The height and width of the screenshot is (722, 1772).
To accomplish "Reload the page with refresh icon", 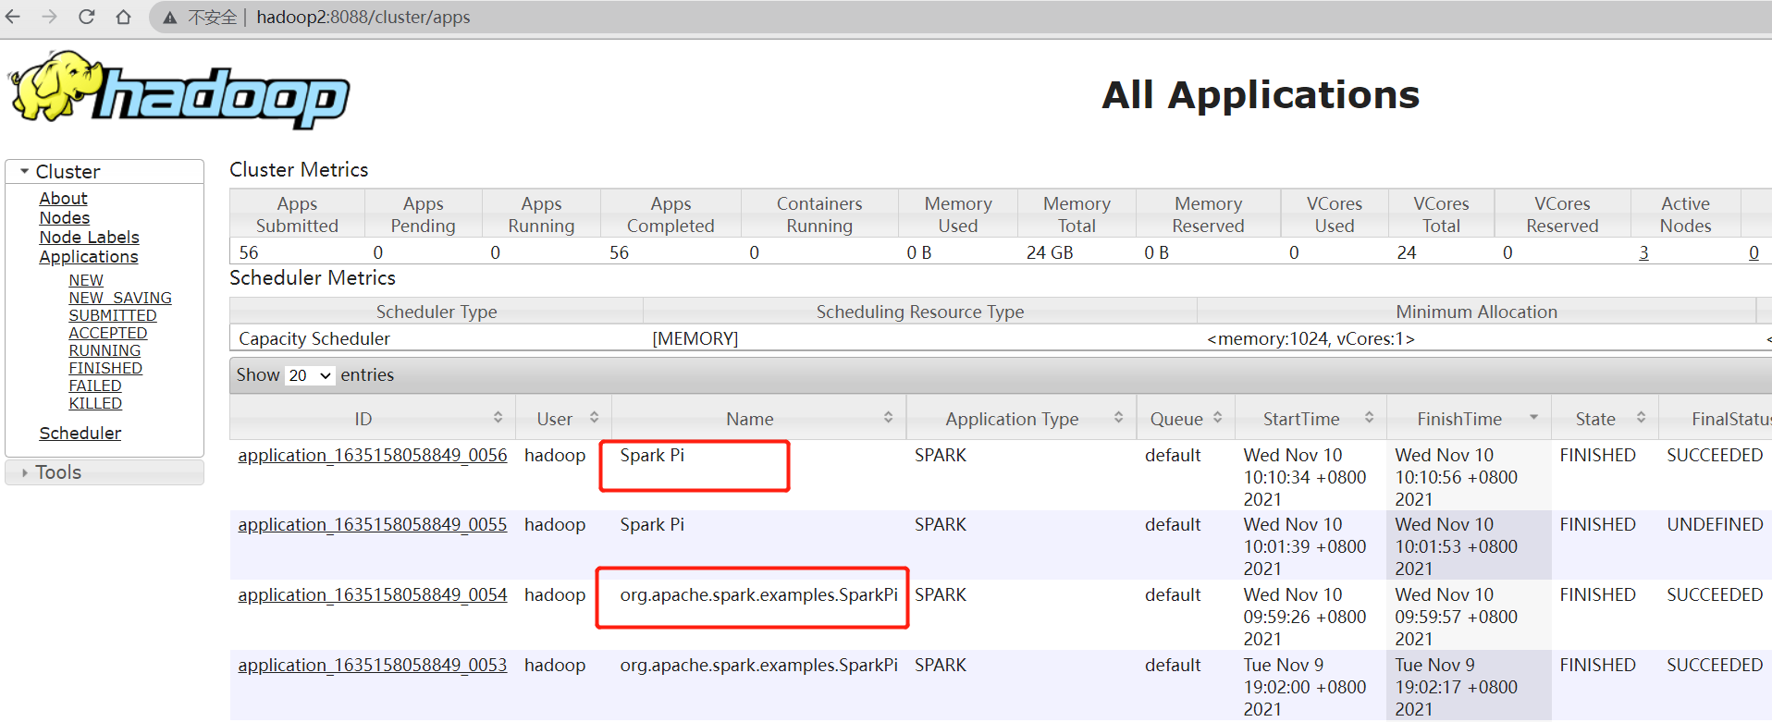I will pyautogui.click(x=86, y=17).
